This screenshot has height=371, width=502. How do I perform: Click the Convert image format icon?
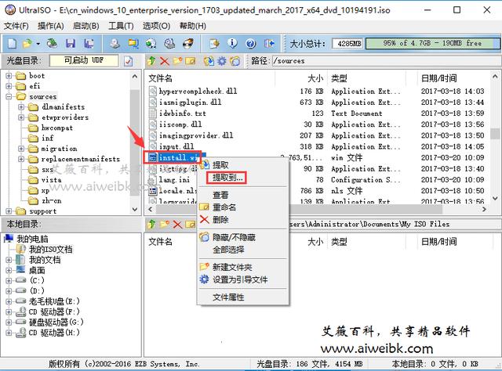pos(151,44)
